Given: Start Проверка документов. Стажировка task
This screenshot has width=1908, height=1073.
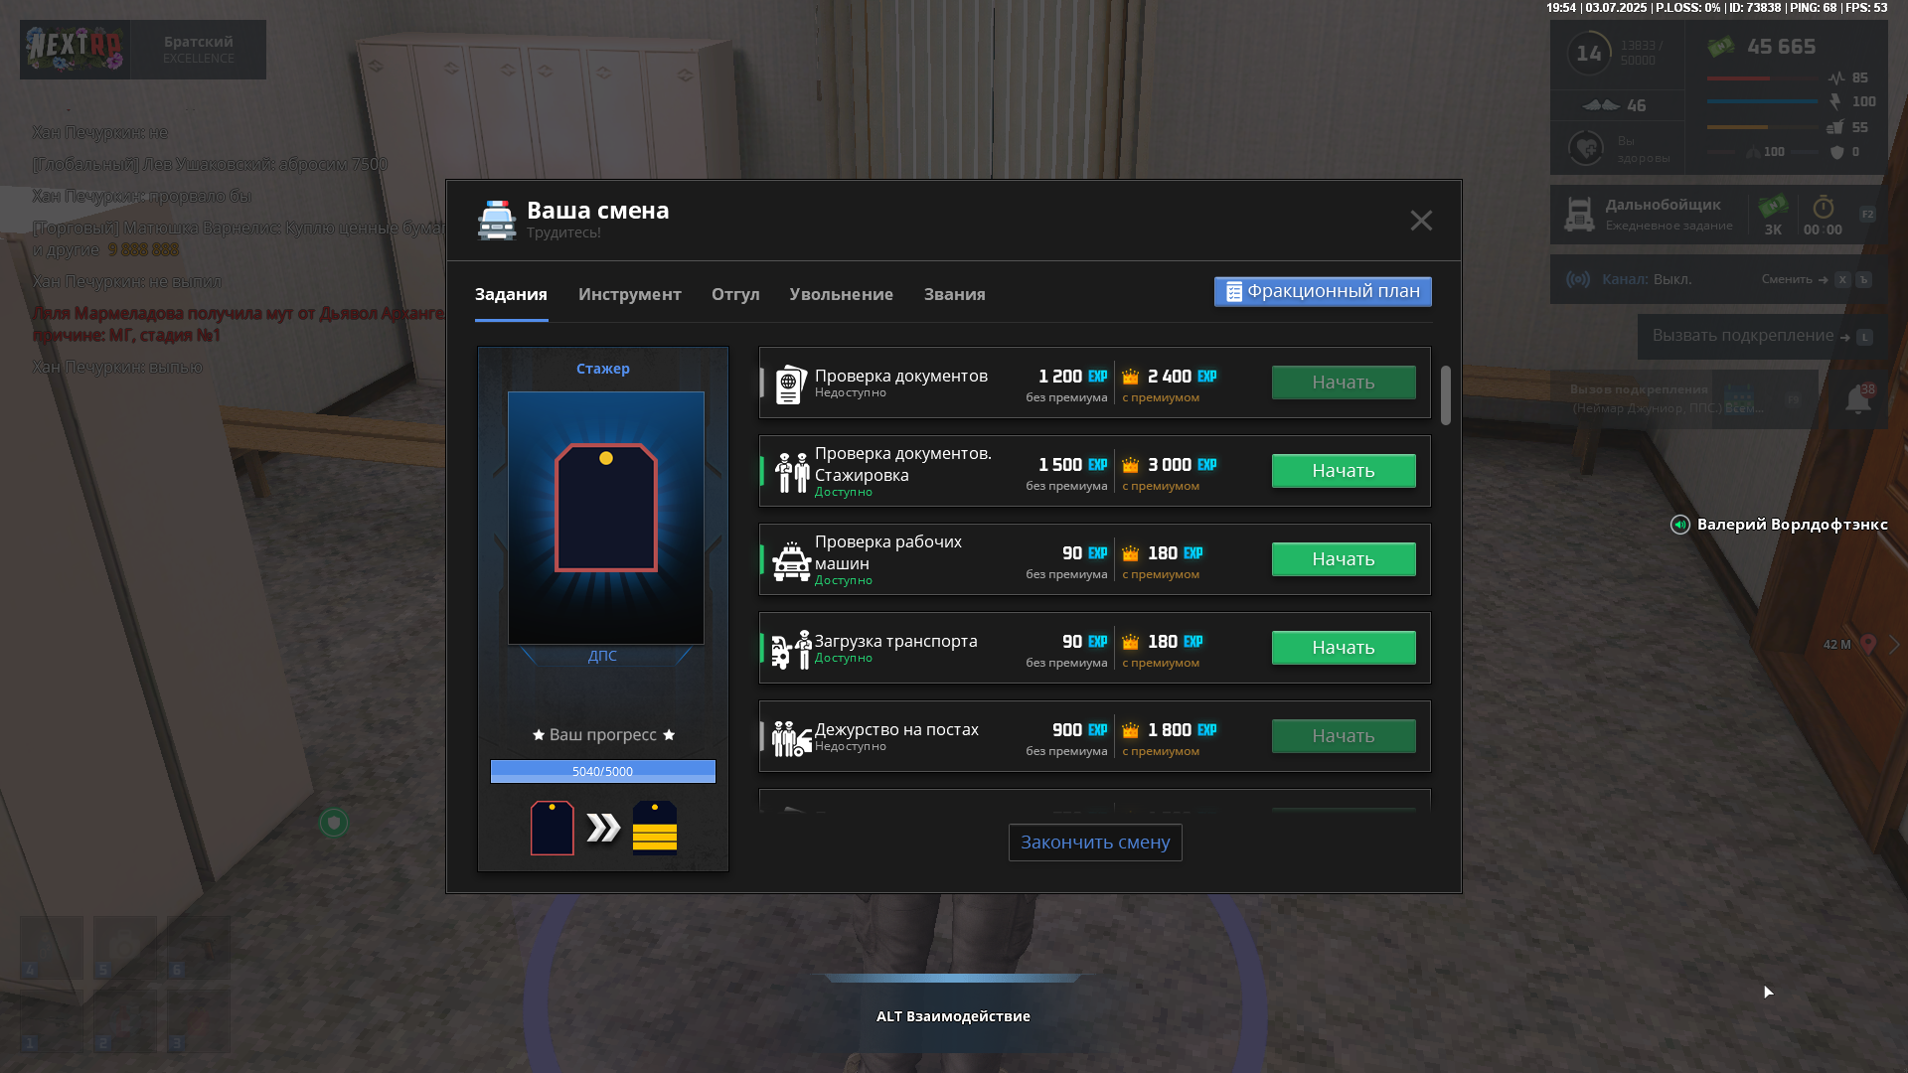Looking at the screenshot, I should 1344,471.
